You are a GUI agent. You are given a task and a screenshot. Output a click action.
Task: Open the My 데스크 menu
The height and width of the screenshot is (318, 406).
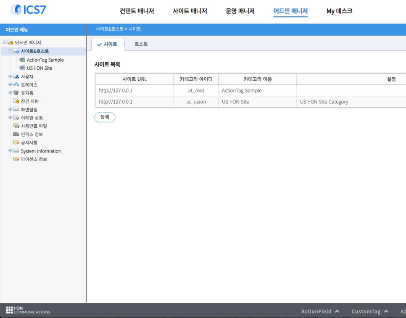(339, 11)
